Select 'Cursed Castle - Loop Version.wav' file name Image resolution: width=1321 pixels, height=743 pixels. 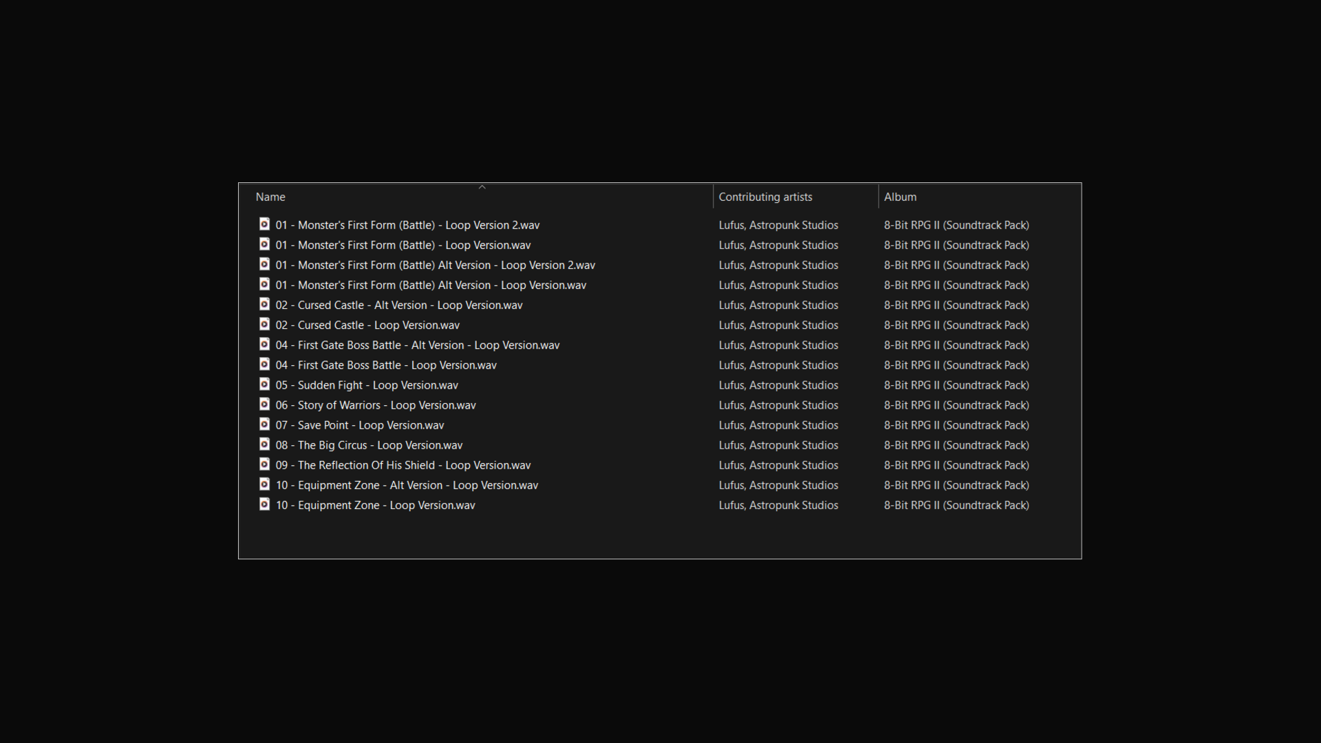367,325
